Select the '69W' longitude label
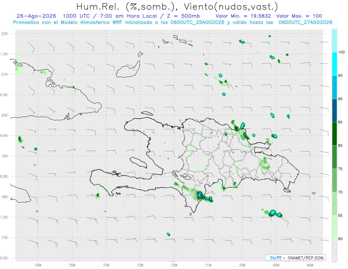 (x=276, y=265)
